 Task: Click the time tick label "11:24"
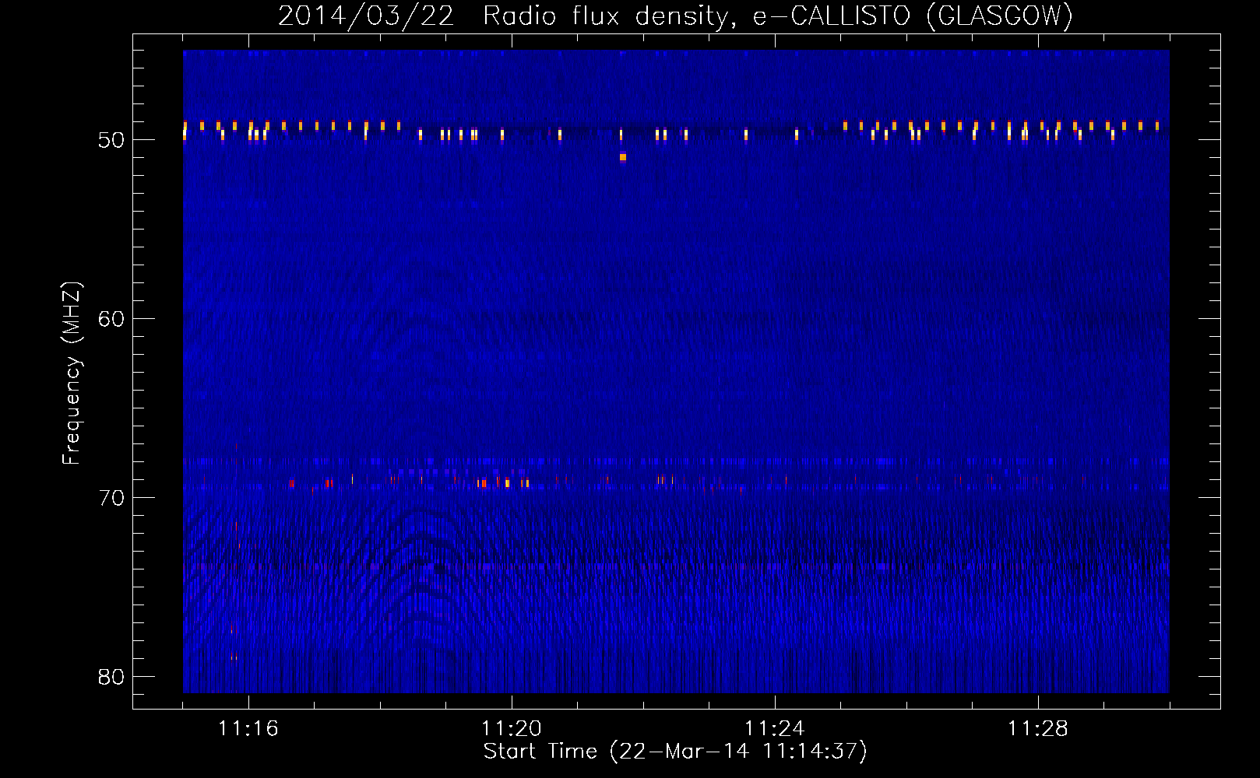pyautogui.click(x=775, y=729)
